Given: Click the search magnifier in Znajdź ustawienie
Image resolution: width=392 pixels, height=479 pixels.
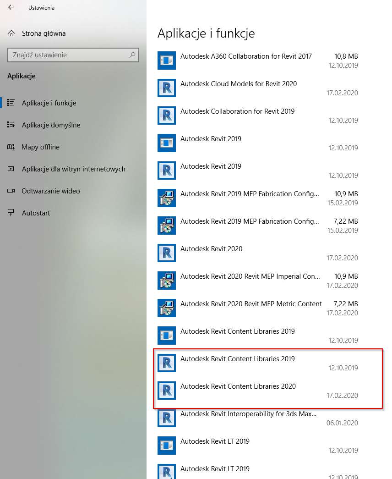Looking at the screenshot, I should click(132, 55).
